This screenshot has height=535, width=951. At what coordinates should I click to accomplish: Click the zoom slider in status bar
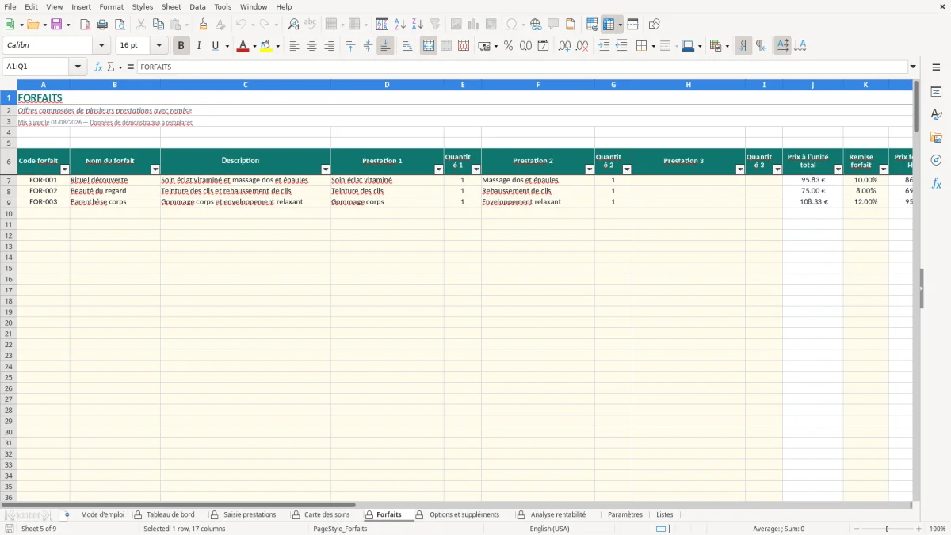coord(887,529)
